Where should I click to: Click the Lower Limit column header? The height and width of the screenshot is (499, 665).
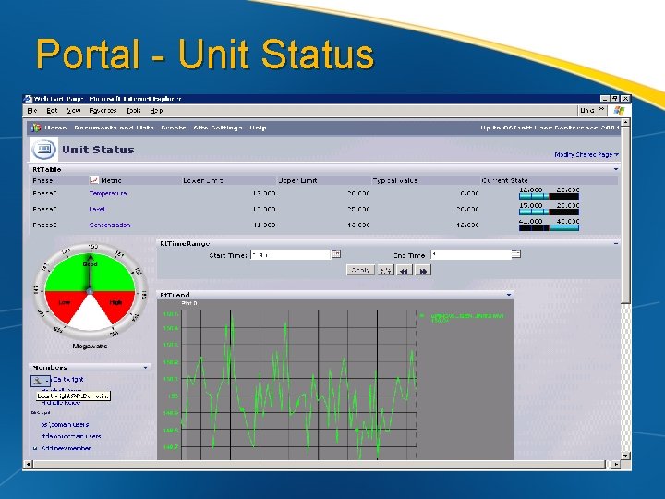point(203,181)
